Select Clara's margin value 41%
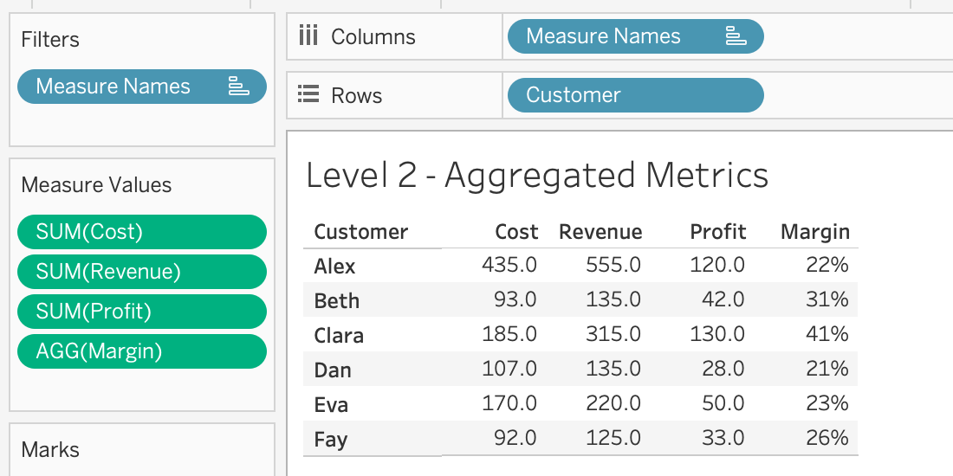The width and height of the screenshot is (953, 476). pos(827,335)
